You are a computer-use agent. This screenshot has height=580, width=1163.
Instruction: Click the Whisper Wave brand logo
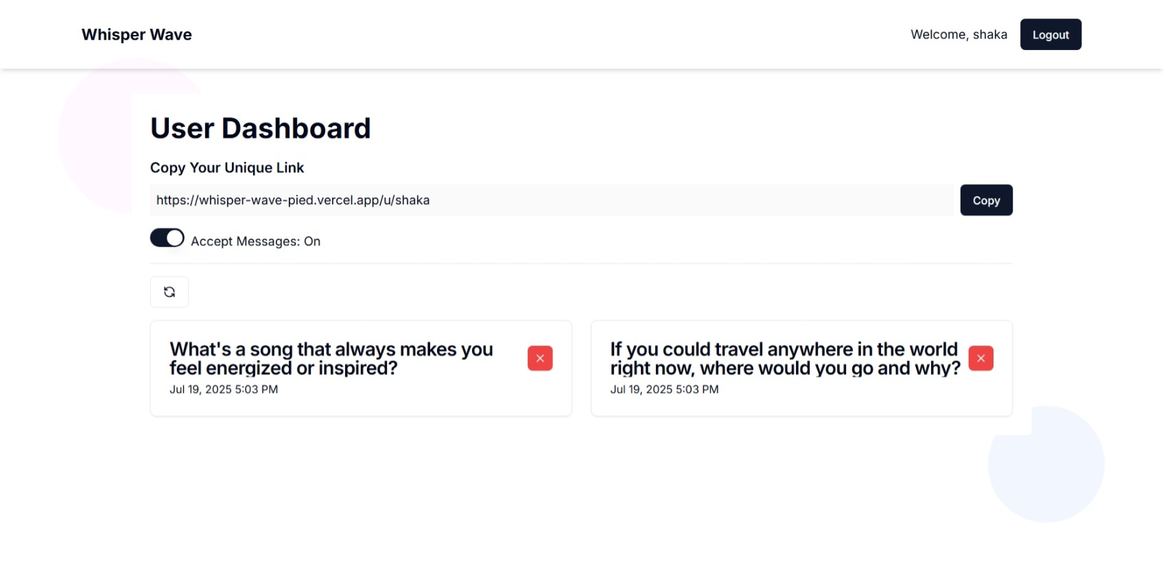(137, 34)
